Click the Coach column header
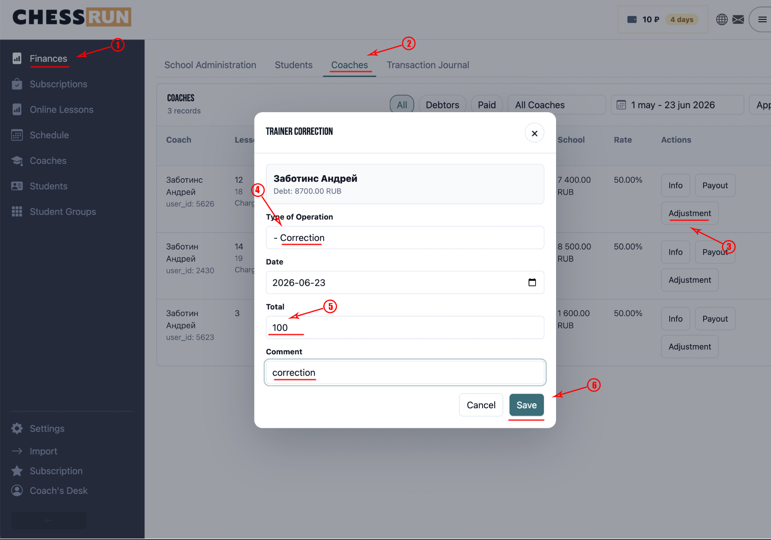The width and height of the screenshot is (771, 540). [x=178, y=140]
